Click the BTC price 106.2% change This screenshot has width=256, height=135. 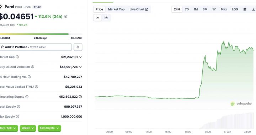coord(22,25)
